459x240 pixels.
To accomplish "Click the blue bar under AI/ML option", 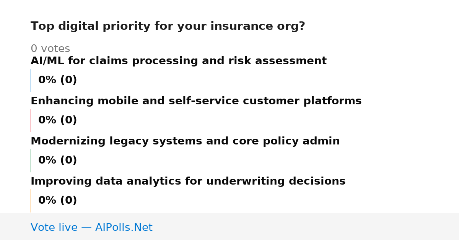I will 31,80.
